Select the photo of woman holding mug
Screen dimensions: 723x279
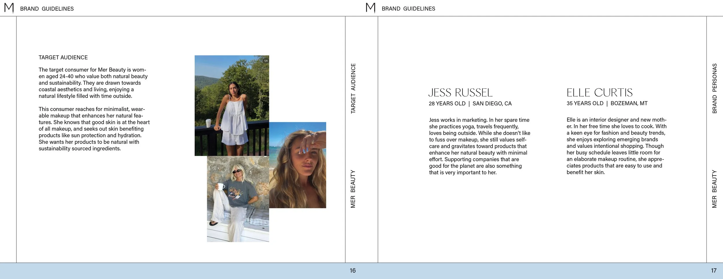[238, 199]
